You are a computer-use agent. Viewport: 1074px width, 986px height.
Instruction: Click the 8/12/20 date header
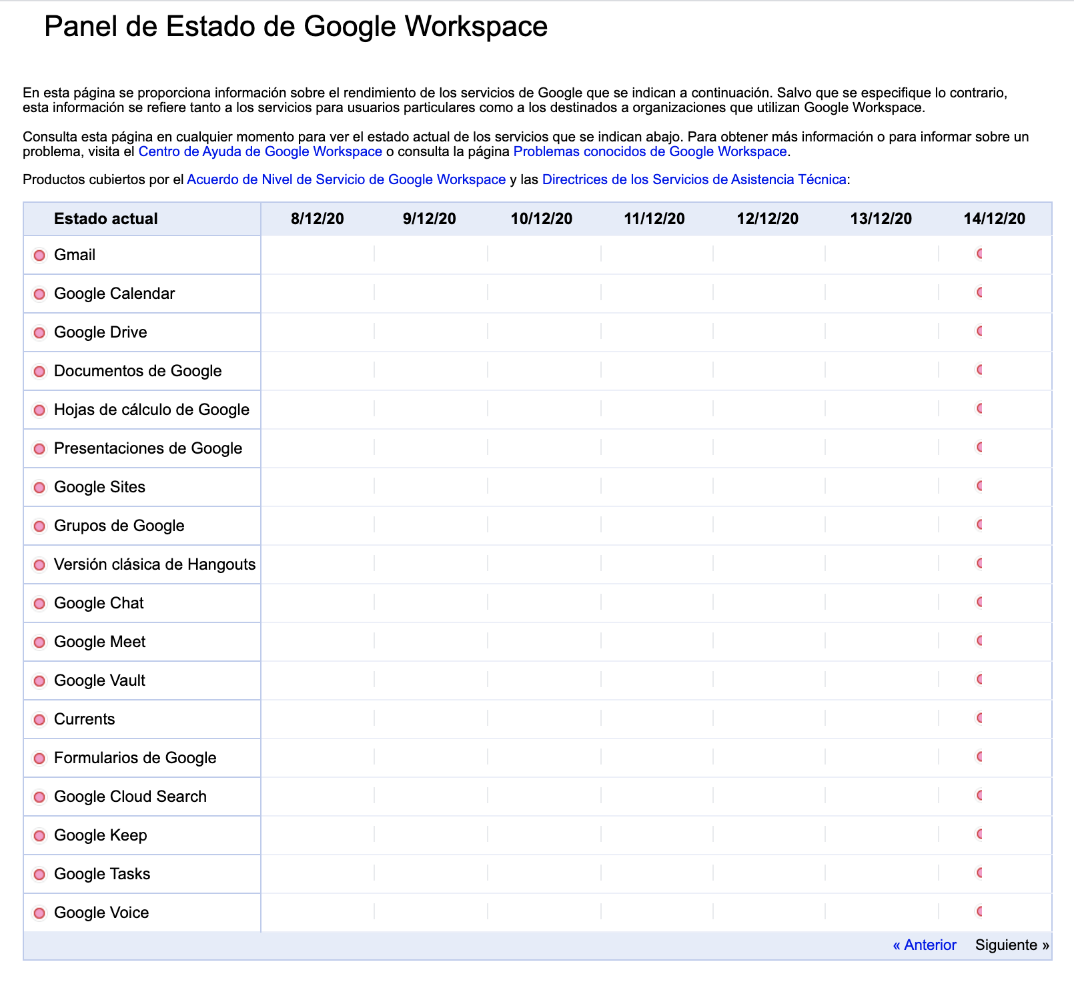pyautogui.click(x=318, y=219)
